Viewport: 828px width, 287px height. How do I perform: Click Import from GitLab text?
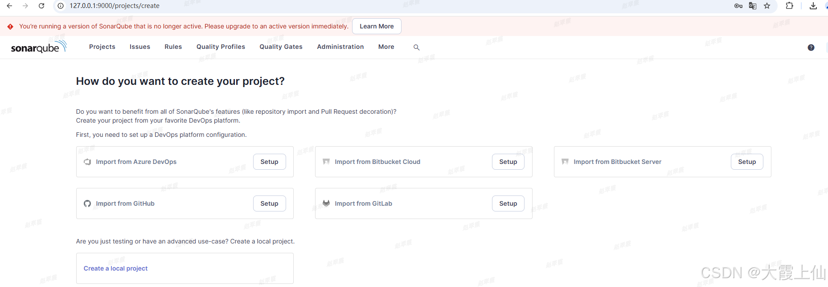click(363, 203)
